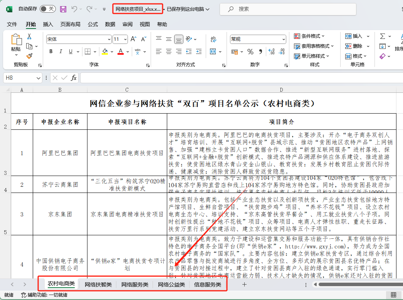Click the Delete Cells icon

tap(348, 46)
